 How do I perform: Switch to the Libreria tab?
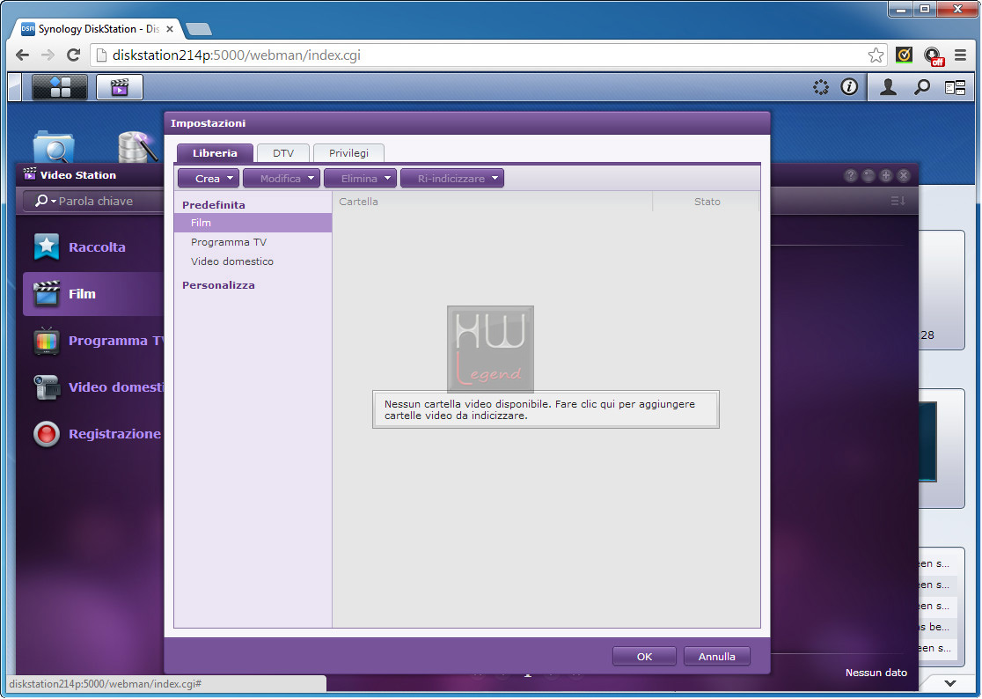tap(215, 153)
